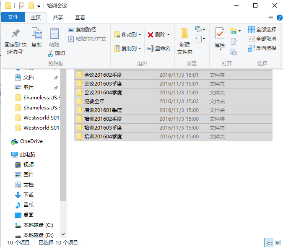Click the Cut (剪切) scissors icon
Screen dimensions: 283x247
click(50, 53)
